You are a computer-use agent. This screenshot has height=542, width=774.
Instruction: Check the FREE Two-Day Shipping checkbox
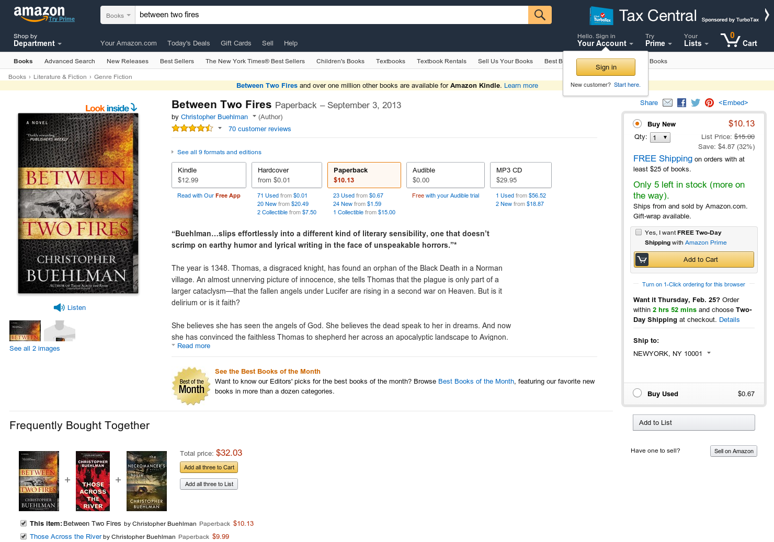(639, 233)
